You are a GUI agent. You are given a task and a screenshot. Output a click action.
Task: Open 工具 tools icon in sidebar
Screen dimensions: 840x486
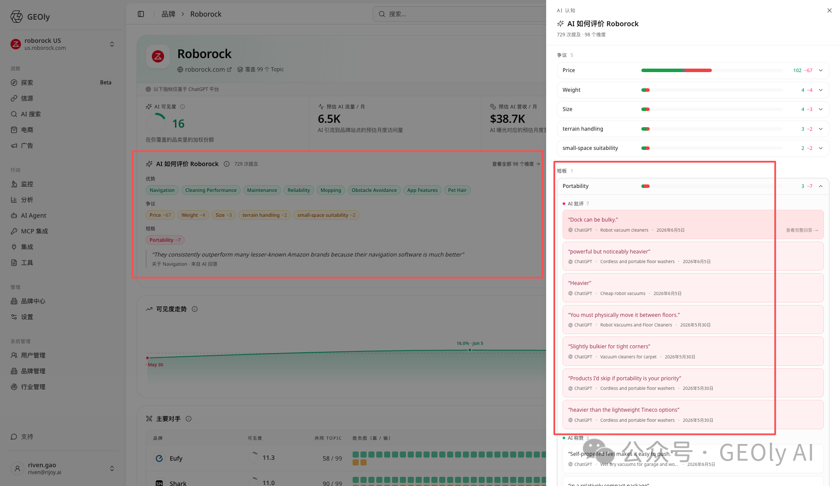pyautogui.click(x=14, y=263)
